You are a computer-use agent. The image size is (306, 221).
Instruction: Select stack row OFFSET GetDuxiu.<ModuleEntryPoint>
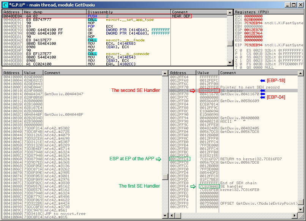coord(233,204)
